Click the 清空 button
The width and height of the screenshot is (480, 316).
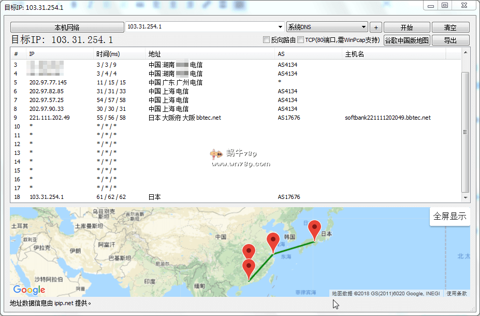click(450, 27)
